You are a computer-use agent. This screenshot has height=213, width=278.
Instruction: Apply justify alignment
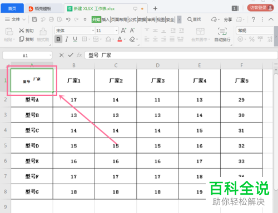[172, 39]
